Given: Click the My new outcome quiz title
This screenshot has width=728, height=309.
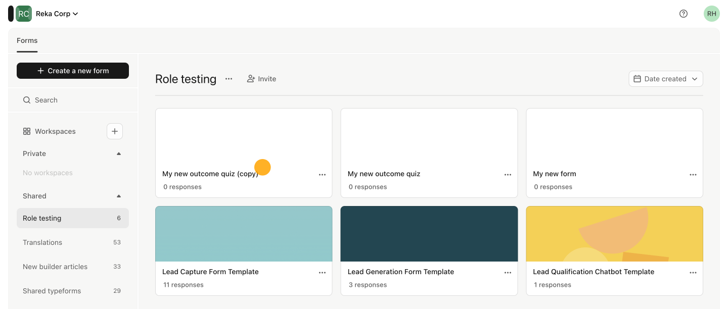Looking at the screenshot, I should point(384,174).
